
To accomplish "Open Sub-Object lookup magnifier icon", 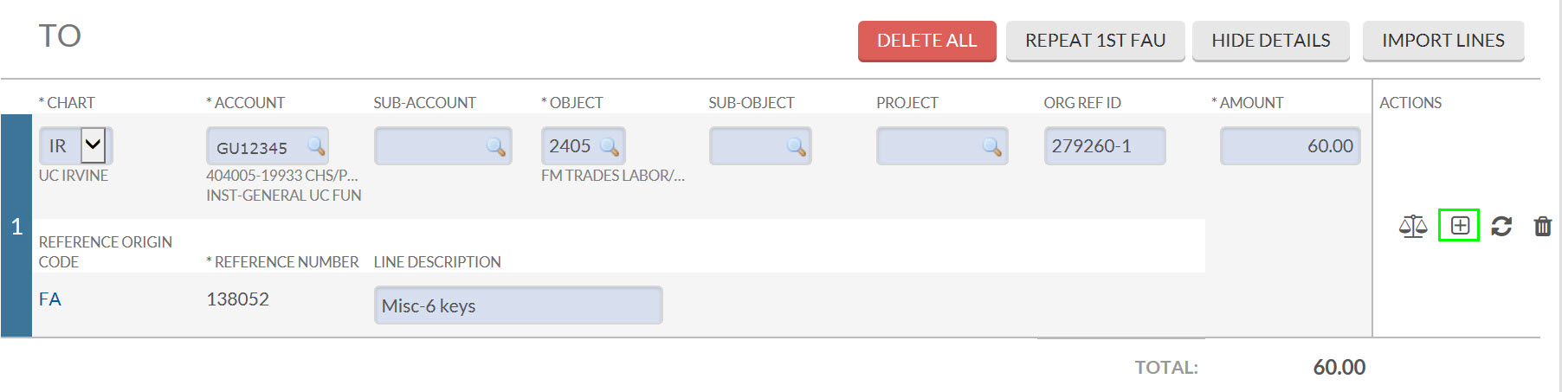I will coord(796,146).
